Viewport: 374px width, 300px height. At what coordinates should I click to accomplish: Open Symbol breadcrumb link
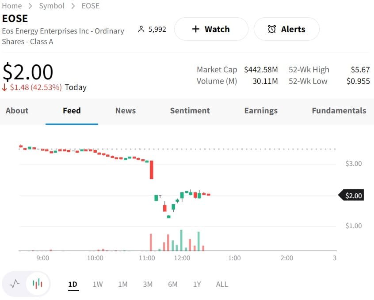(x=51, y=6)
